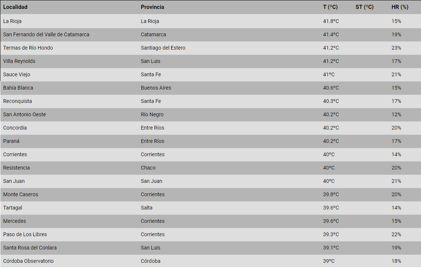Viewport: 421px width, 268px height.
Task: Click the Santiago del Estero province cell
Action: click(x=163, y=48)
